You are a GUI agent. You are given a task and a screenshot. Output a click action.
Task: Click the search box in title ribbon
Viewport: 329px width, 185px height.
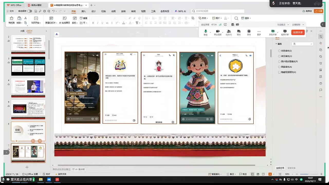coord(218,11)
